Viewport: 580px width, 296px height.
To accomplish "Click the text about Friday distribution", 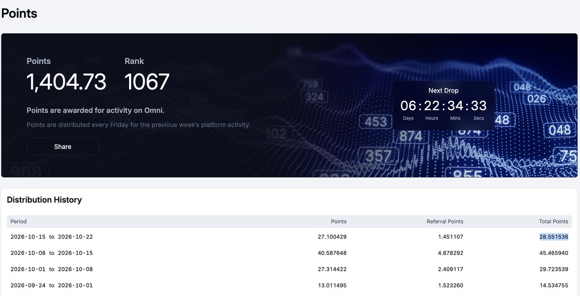I will pos(139,125).
